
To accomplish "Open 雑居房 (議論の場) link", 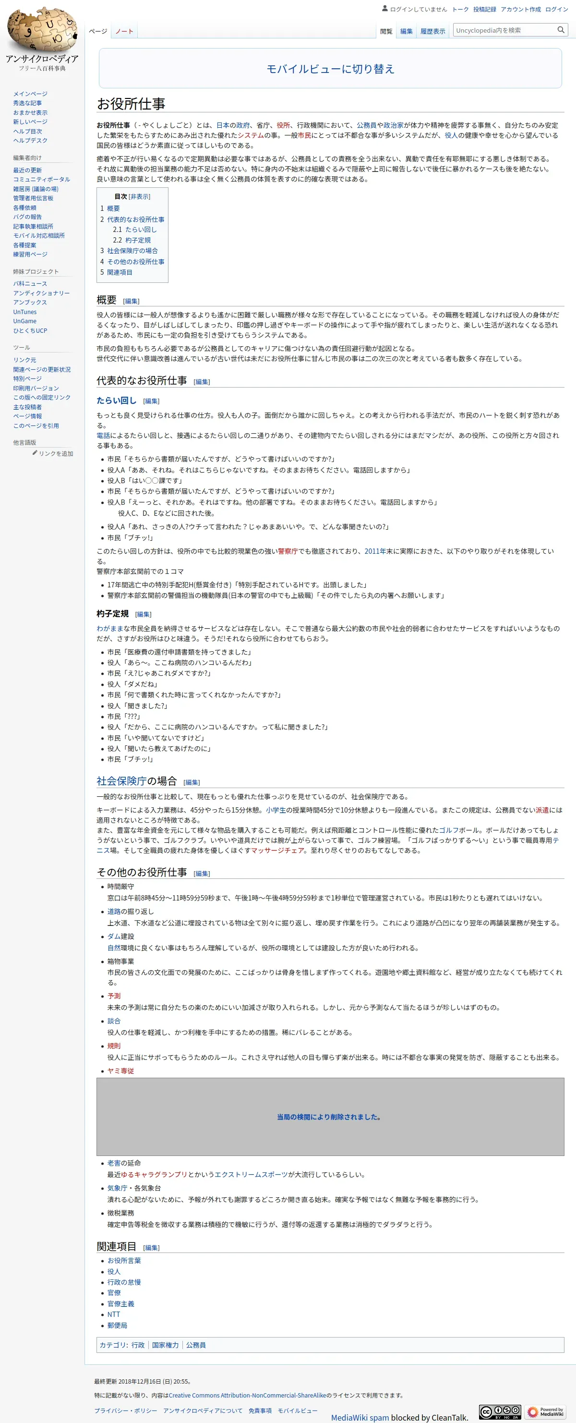I will pyautogui.click(x=36, y=189).
